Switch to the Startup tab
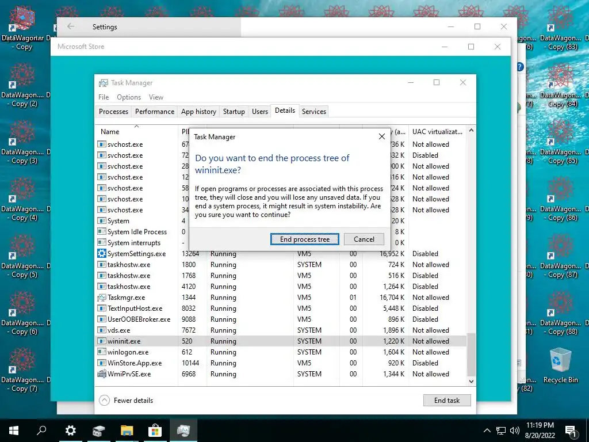This screenshot has height=442, width=589. coord(234,112)
